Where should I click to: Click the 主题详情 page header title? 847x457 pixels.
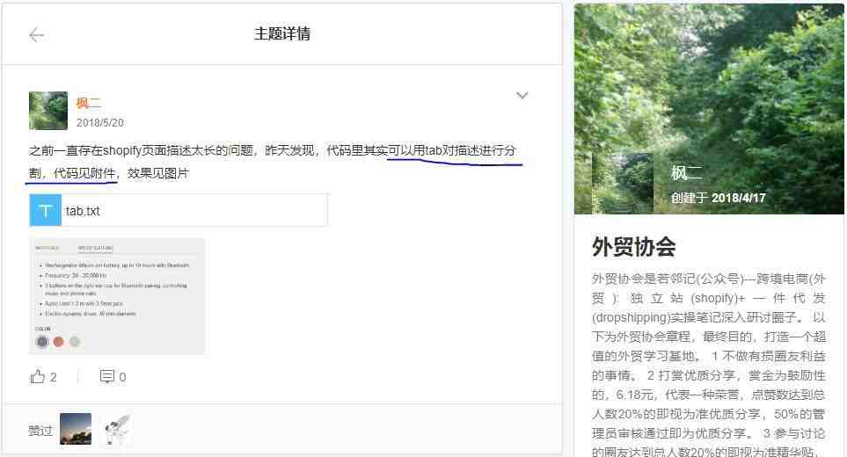coord(282,34)
